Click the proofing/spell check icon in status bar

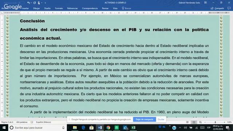(32, 122)
